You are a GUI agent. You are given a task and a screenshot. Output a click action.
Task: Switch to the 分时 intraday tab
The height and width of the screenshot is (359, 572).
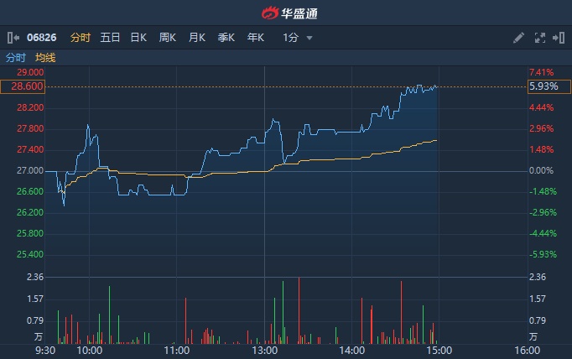(80, 38)
